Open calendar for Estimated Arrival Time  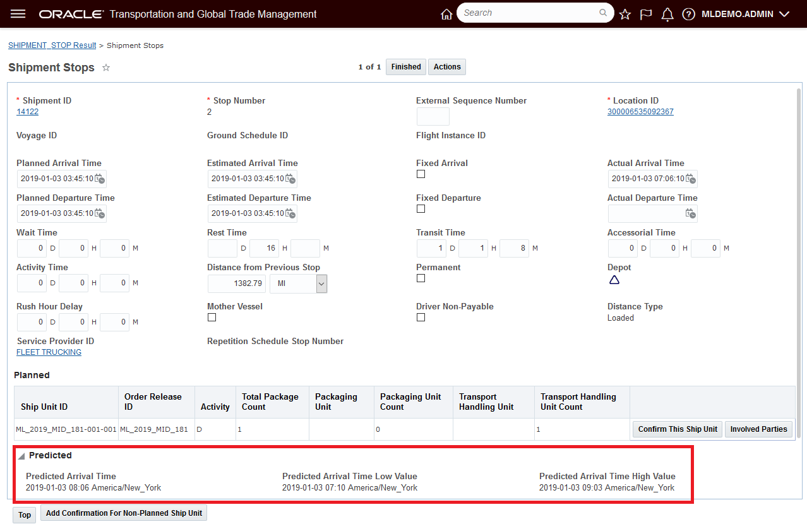click(290, 179)
